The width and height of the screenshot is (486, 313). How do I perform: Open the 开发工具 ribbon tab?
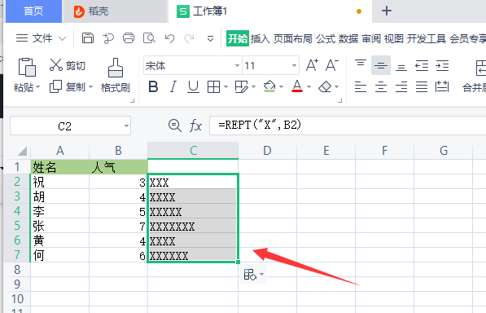427,39
